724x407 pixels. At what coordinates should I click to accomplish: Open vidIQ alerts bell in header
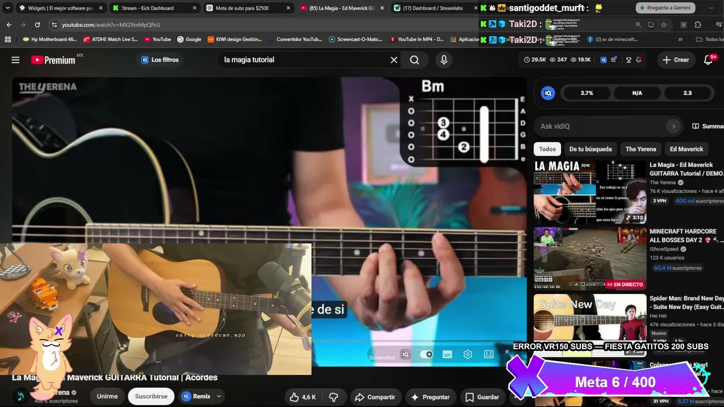click(639, 60)
